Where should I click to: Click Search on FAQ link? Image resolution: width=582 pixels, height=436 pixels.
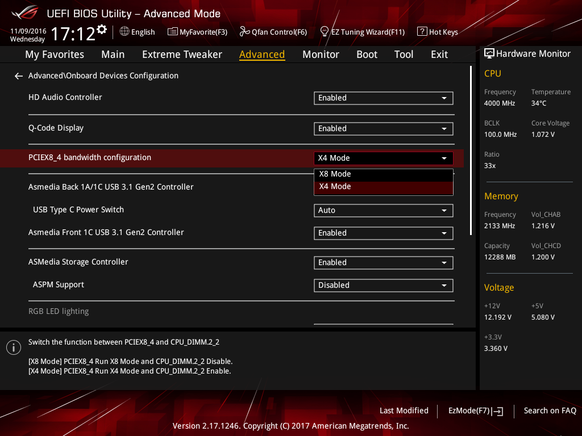coord(550,411)
